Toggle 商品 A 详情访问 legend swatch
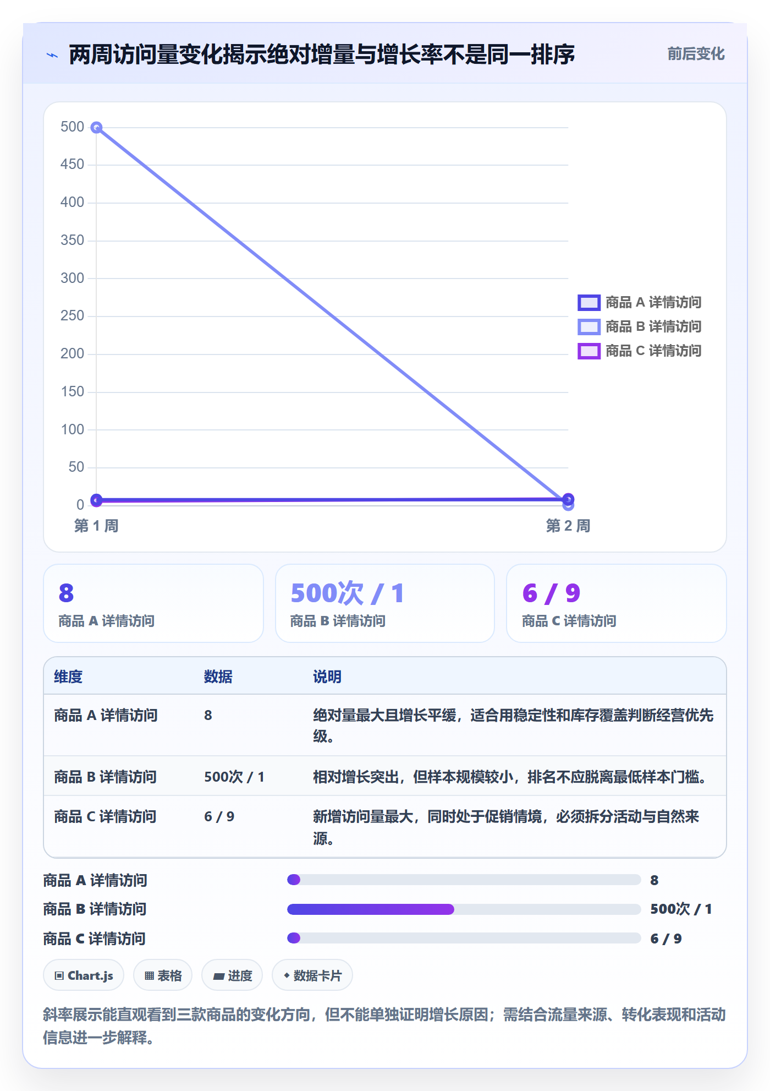The width and height of the screenshot is (770, 1091). coord(588,302)
